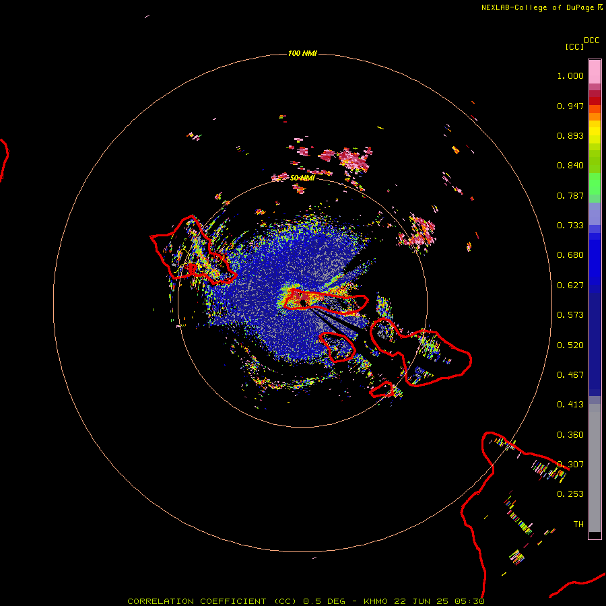This screenshot has width=606, height=606.
Task: Click the pink top segment of color bar
Action: pos(595,71)
